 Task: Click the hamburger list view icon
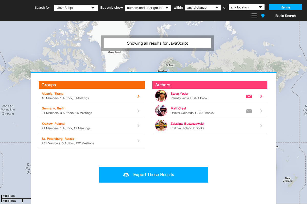(254, 16)
